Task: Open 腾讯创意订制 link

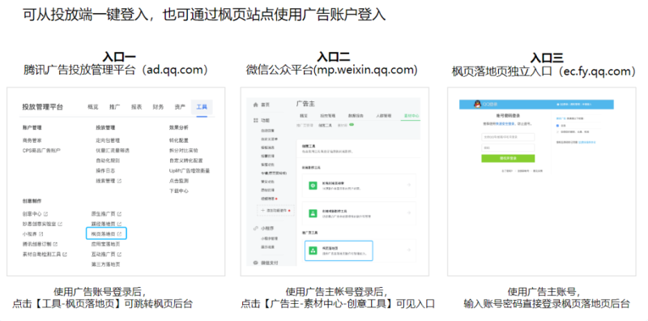Action: tap(36, 244)
